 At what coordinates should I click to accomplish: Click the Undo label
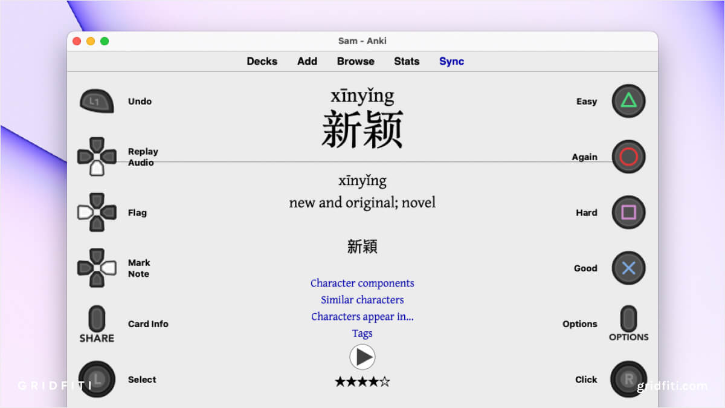pyautogui.click(x=140, y=101)
